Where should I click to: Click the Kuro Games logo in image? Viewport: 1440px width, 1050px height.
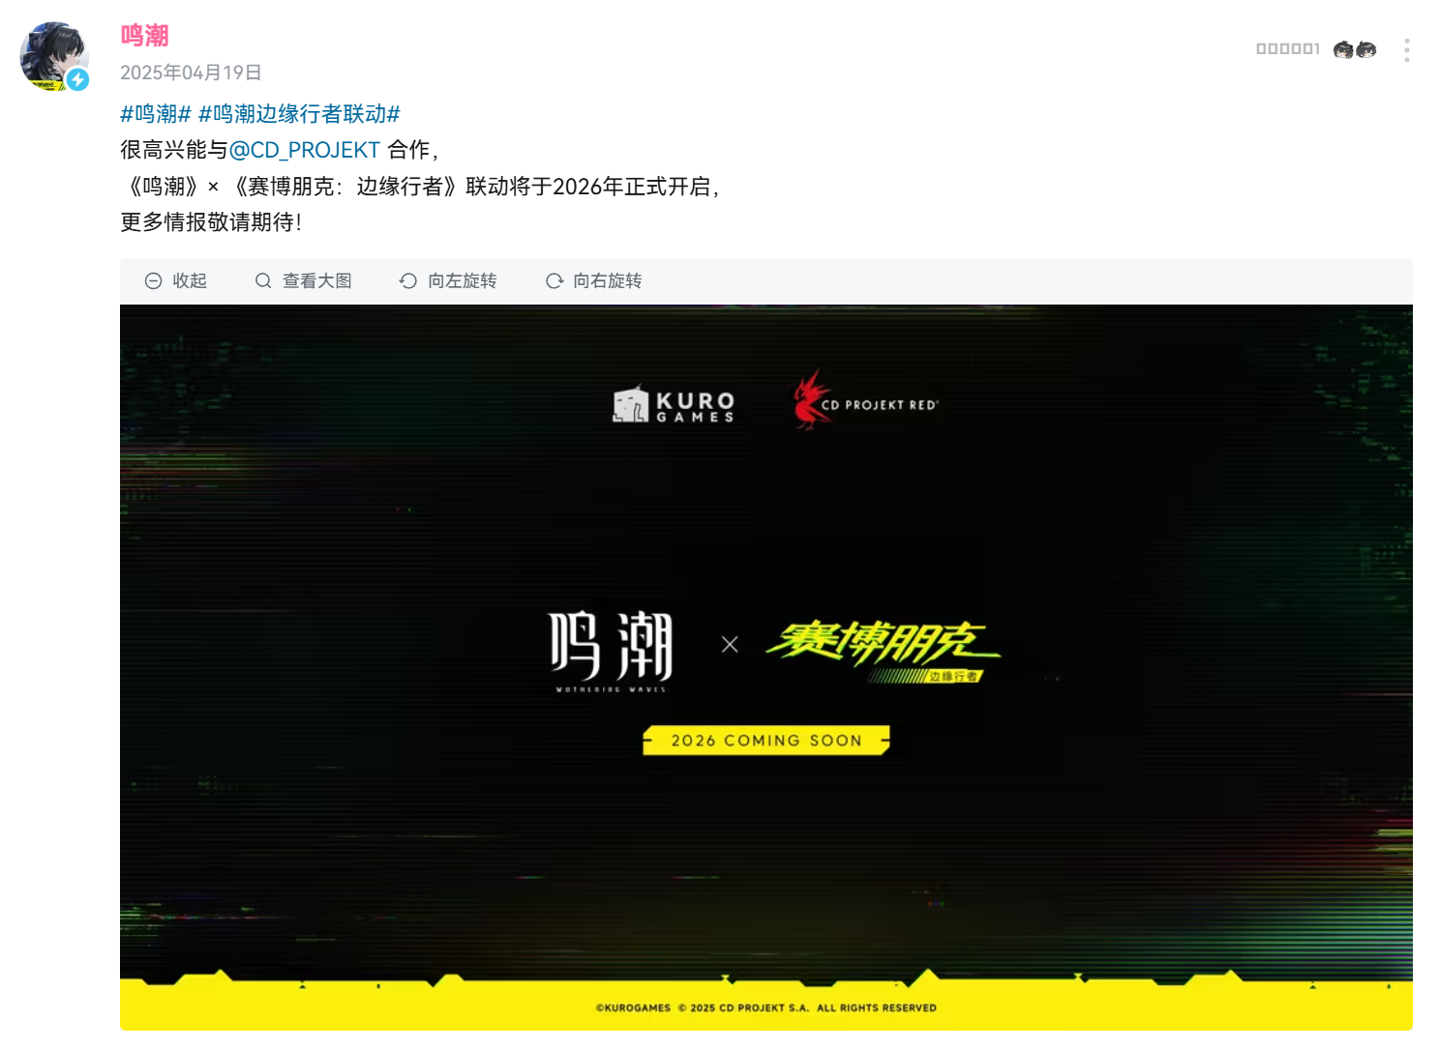tap(674, 405)
